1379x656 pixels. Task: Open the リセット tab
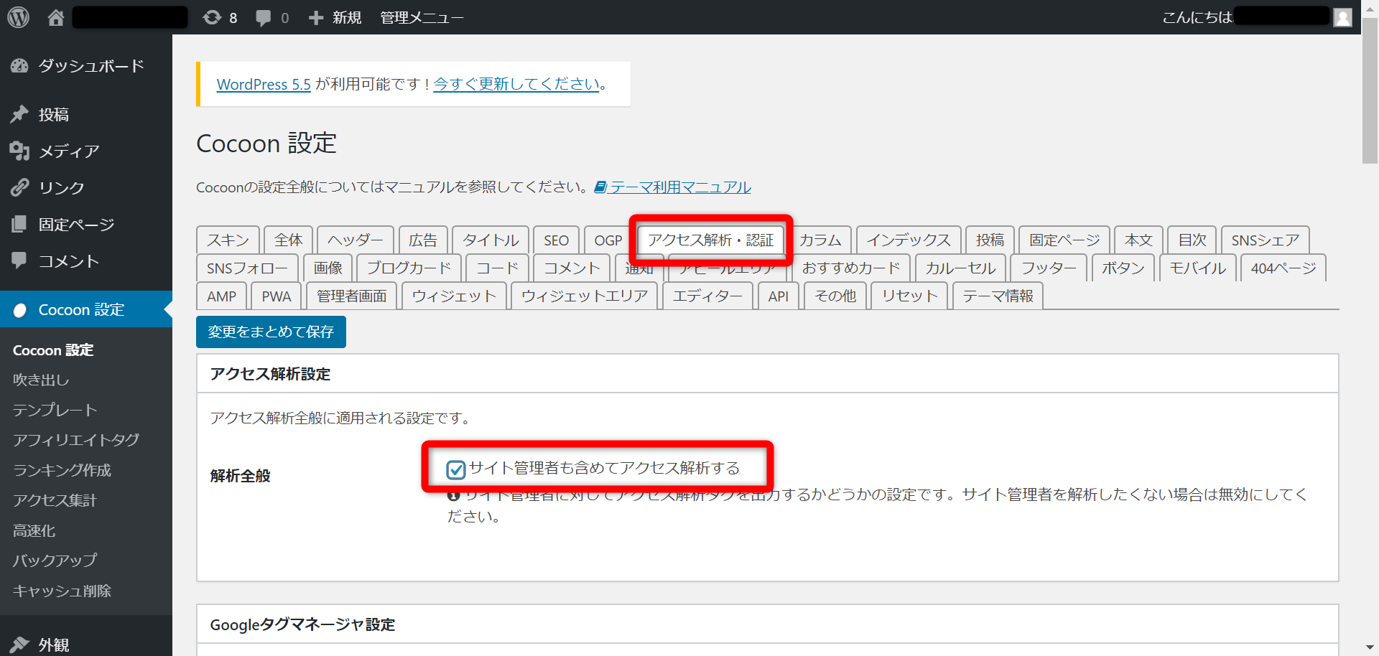point(909,296)
